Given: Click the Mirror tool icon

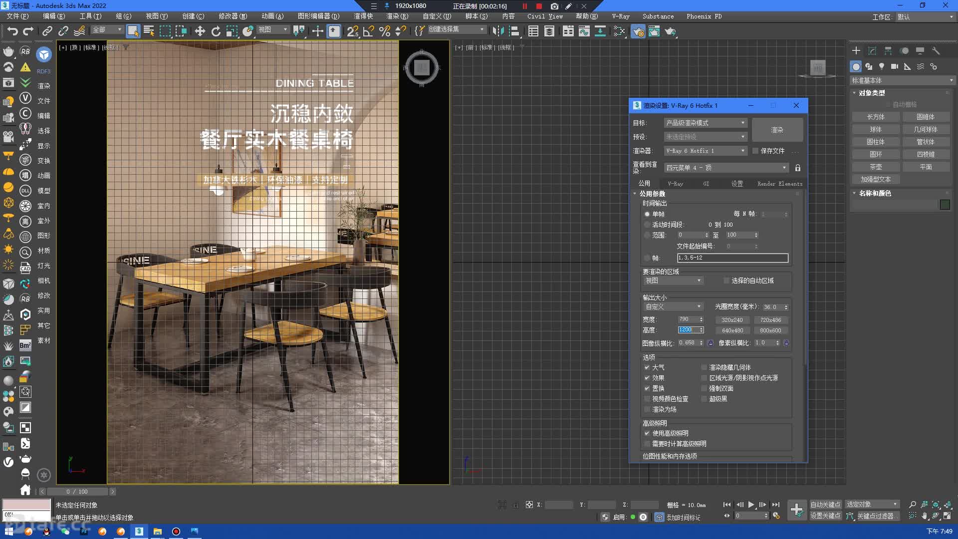Looking at the screenshot, I should 498,31.
